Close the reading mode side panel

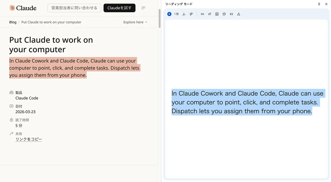(326, 4)
